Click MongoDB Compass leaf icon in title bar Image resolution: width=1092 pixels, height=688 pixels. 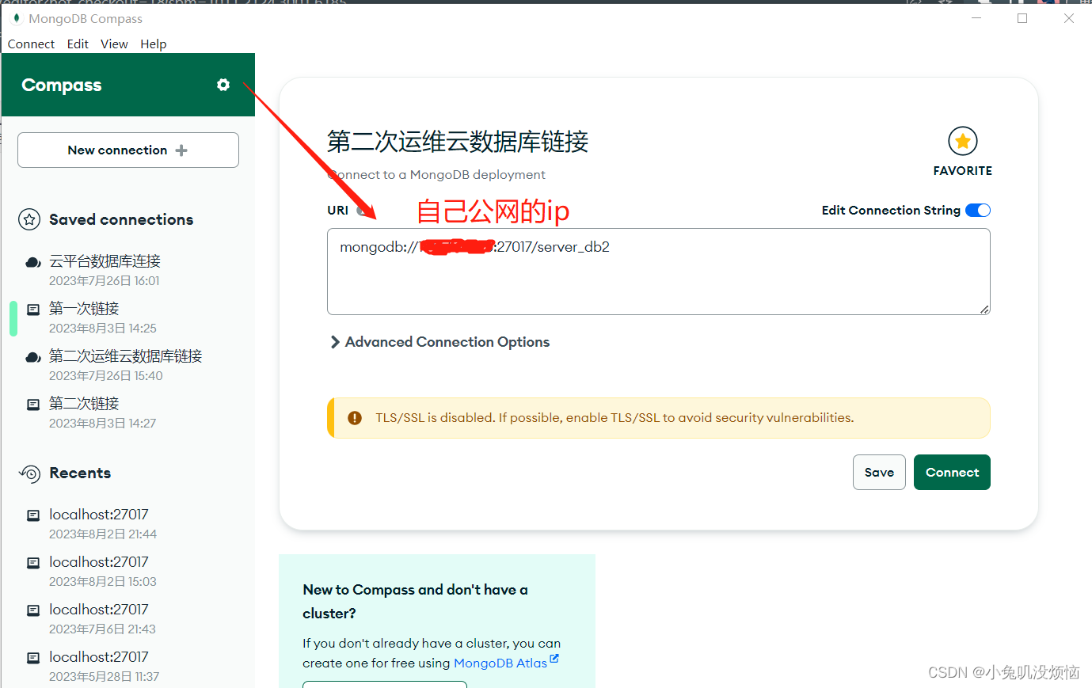(x=16, y=18)
